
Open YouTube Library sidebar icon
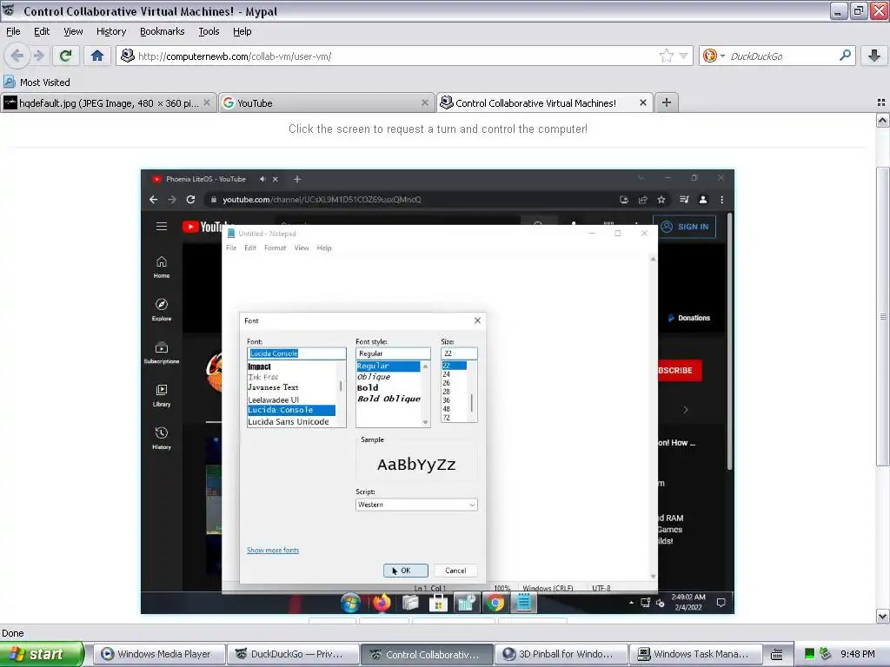161,395
